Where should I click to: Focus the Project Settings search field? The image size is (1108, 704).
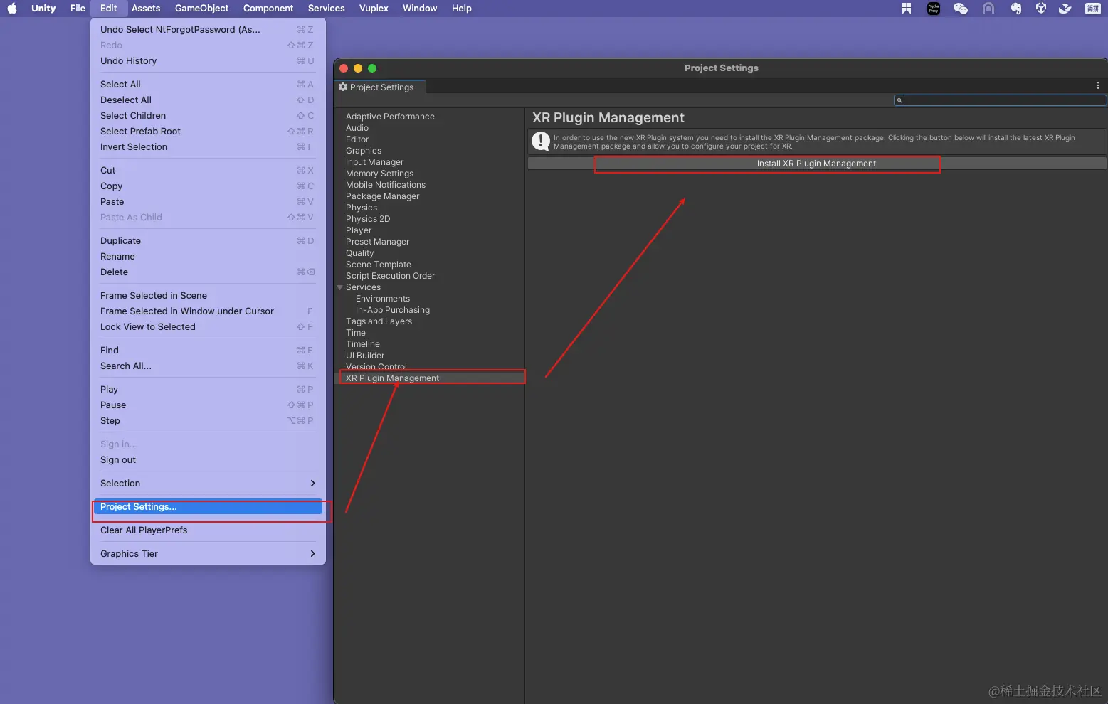click(1000, 100)
